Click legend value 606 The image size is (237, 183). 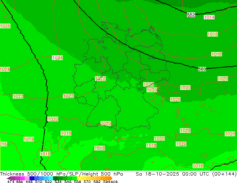click(114, 182)
